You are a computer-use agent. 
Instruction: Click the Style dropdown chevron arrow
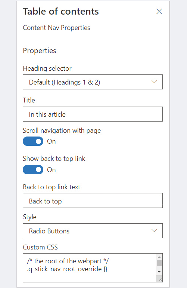155,230
